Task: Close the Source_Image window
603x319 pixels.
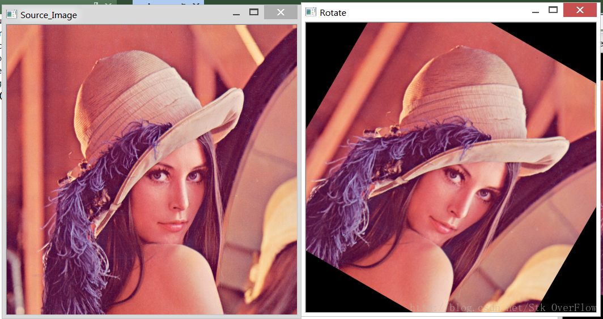Action: (x=281, y=12)
